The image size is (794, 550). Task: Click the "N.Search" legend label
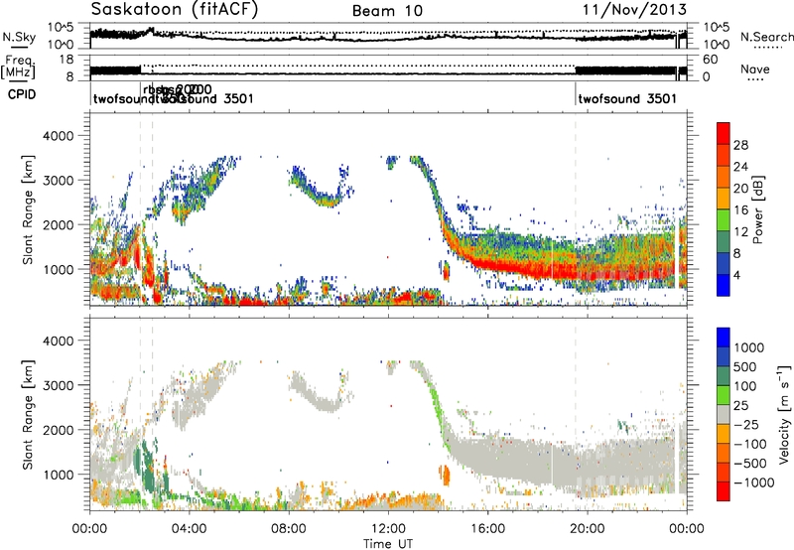766,37
